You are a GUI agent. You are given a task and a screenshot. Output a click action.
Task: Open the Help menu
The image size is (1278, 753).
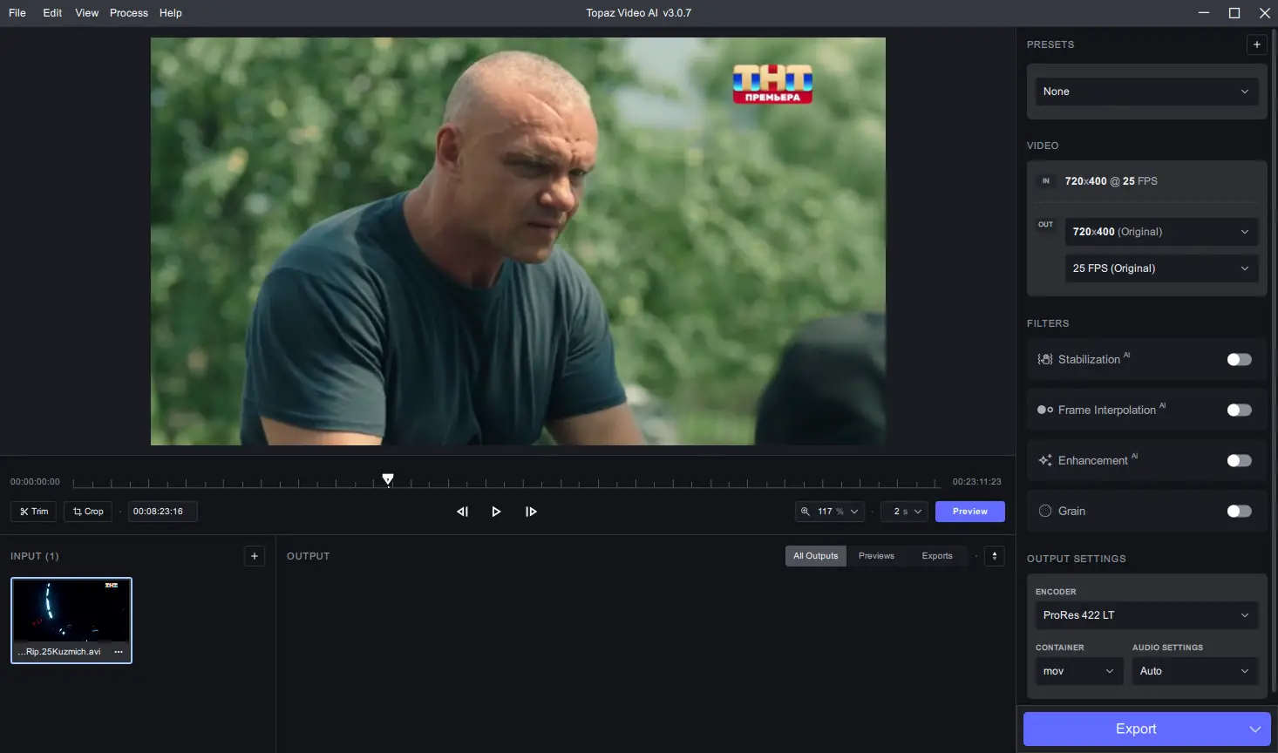(x=171, y=13)
